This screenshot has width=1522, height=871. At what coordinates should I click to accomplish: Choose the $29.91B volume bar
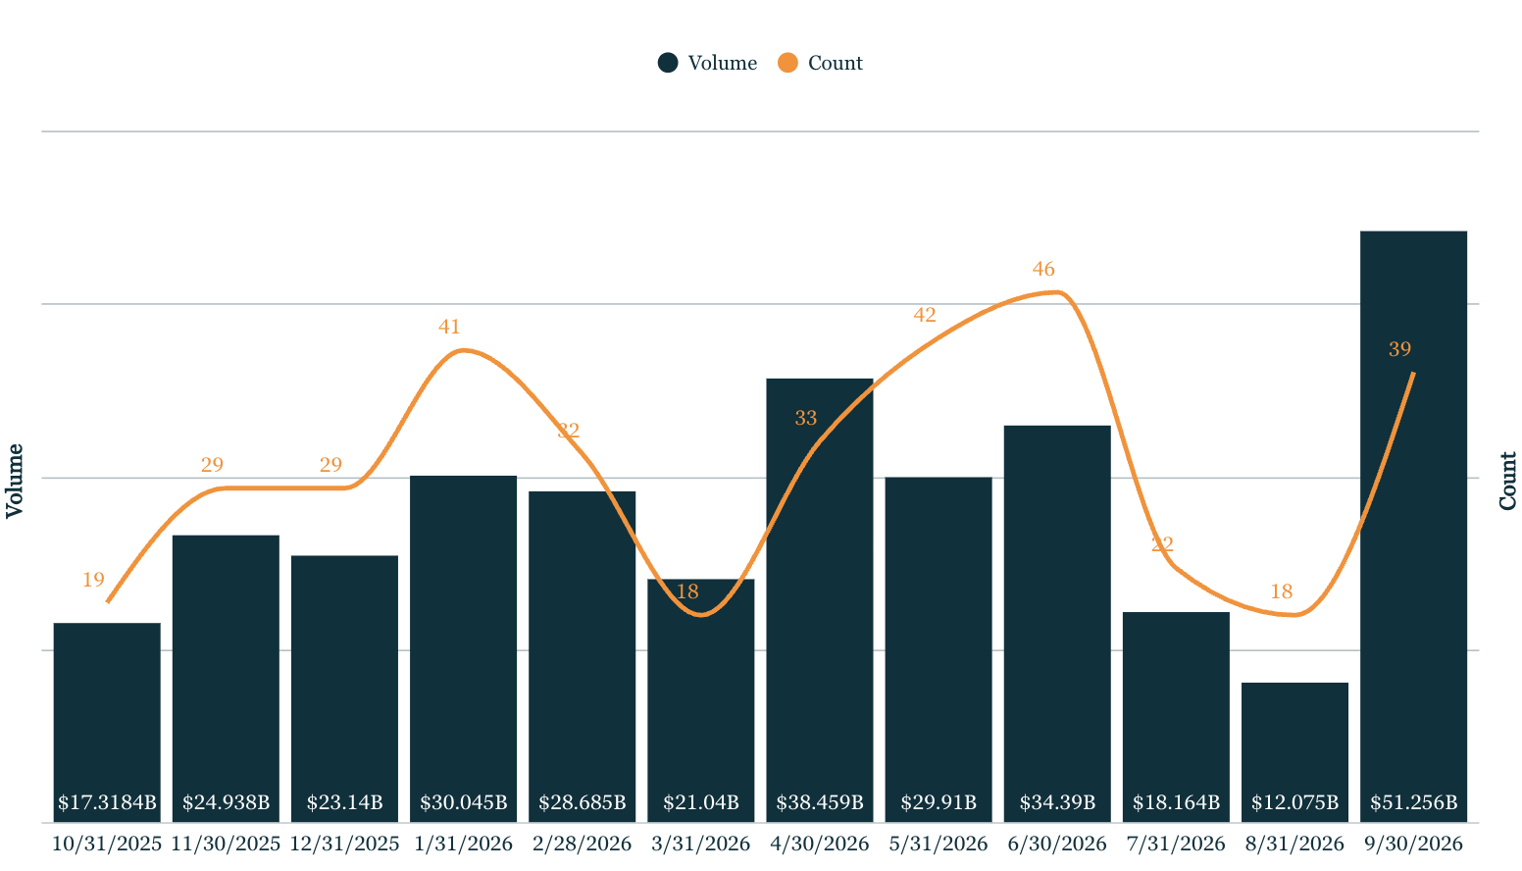pos(939,650)
